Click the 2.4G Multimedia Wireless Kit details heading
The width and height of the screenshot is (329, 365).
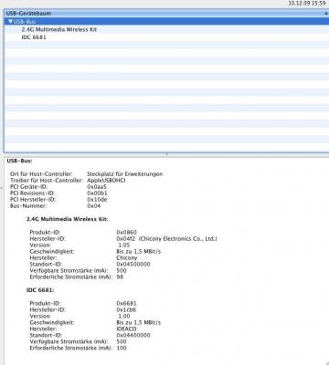[68, 219]
